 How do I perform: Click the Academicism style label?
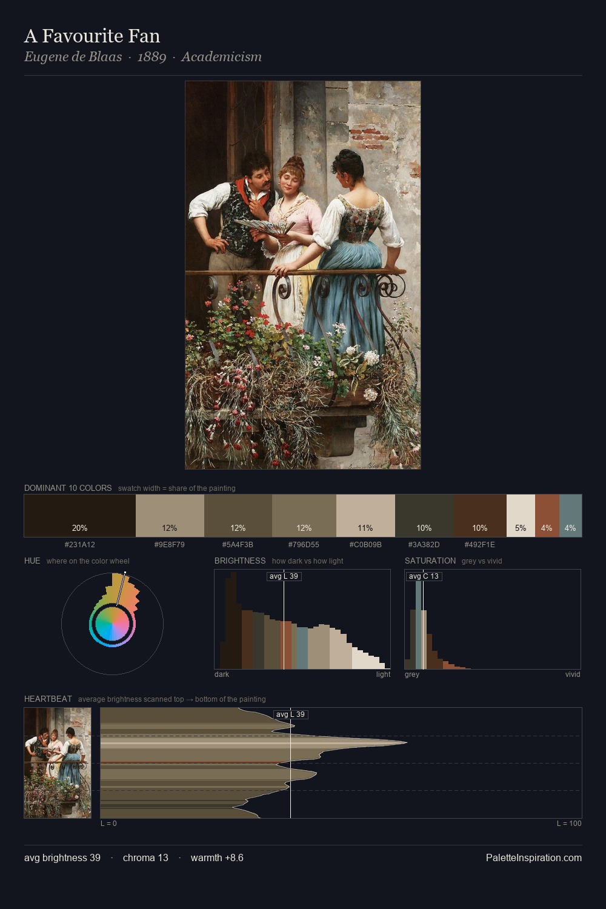point(222,57)
